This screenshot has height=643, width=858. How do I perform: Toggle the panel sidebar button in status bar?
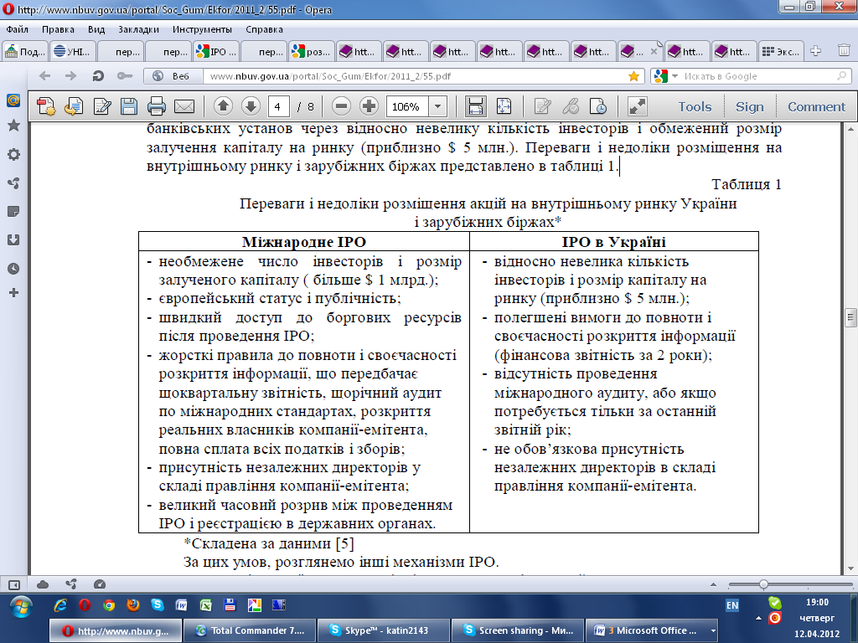14,584
